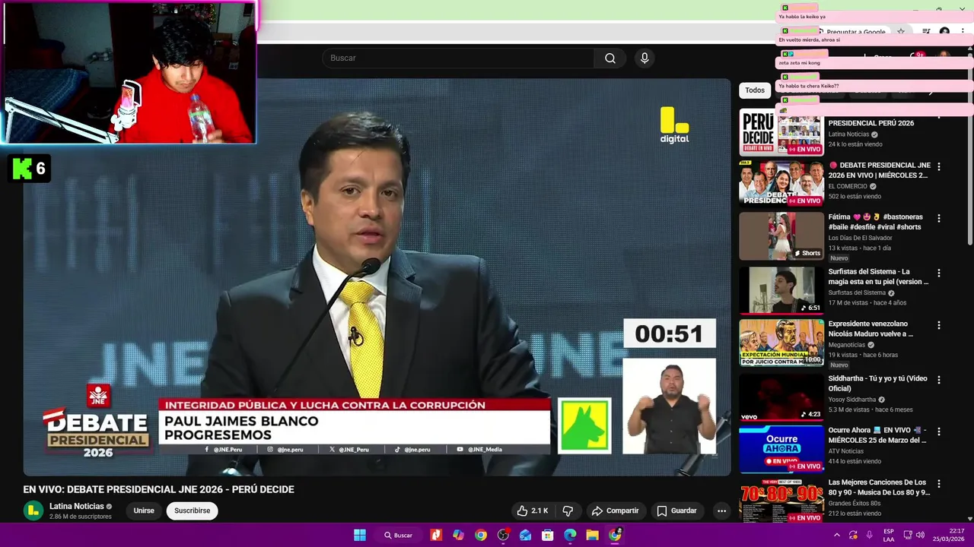The height and width of the screenshot is (547, 974).
Task: Open the Siddhartha 4:23 vevo thumbnail
Action: click(x=781, y=397)
